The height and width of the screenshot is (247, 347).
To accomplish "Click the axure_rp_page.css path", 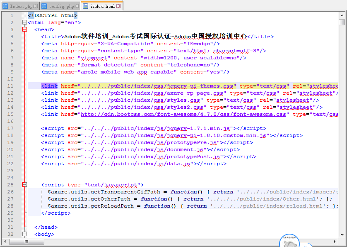I will [x=152, y=93].
